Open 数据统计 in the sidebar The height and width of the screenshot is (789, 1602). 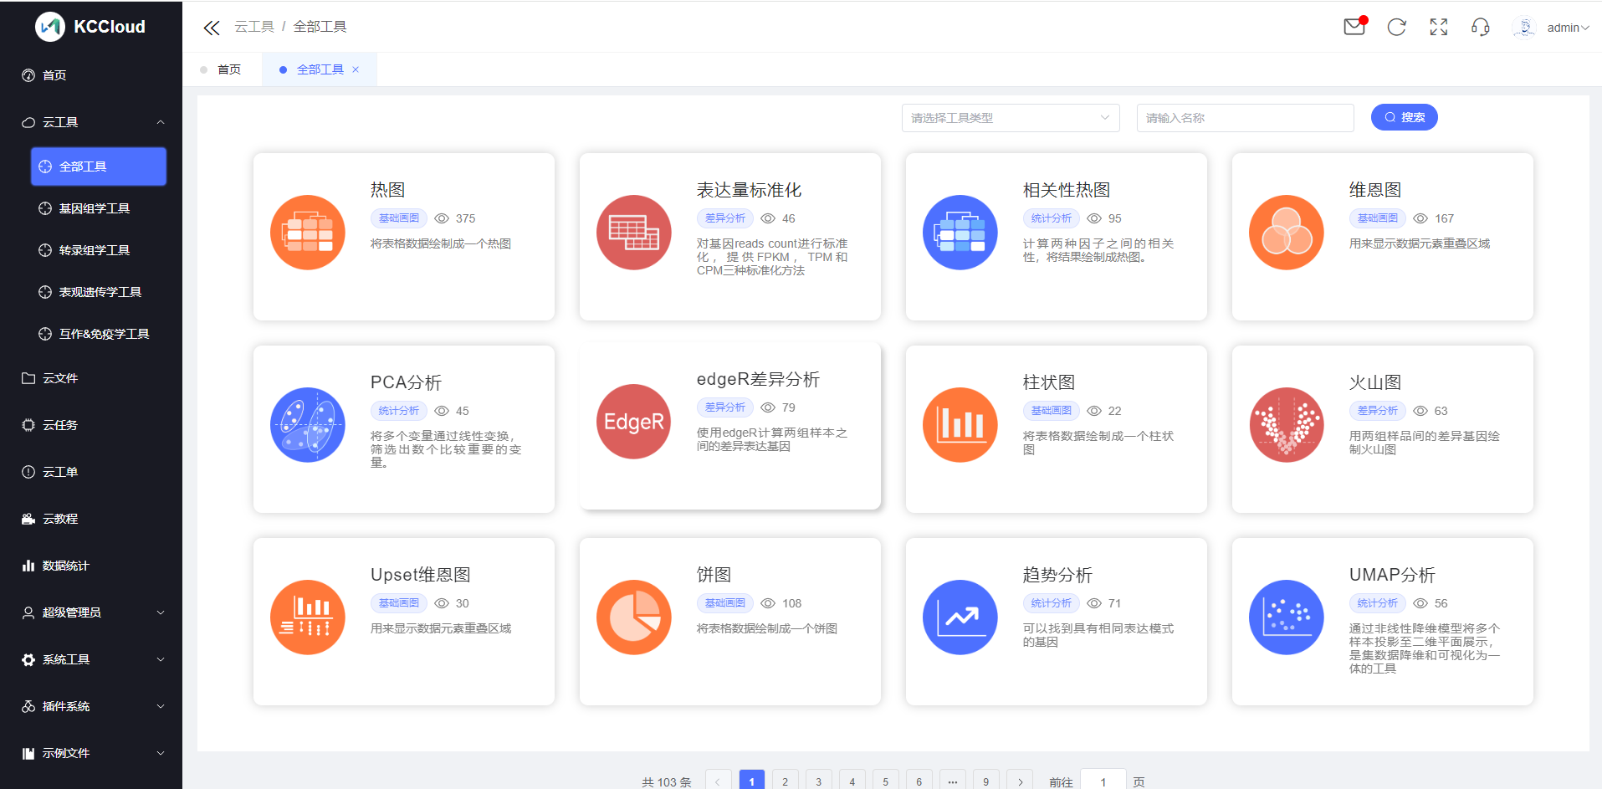(x=91, y=566)
